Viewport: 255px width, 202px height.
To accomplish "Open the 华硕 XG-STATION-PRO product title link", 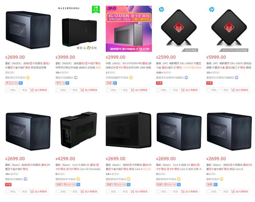I will coord(129,65).
